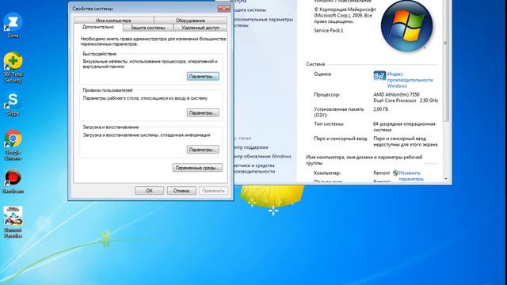The height and width of the screenshot is (285, 507).
Task: Click the scrollbar down arrow in System window
Action: point(446,179)
